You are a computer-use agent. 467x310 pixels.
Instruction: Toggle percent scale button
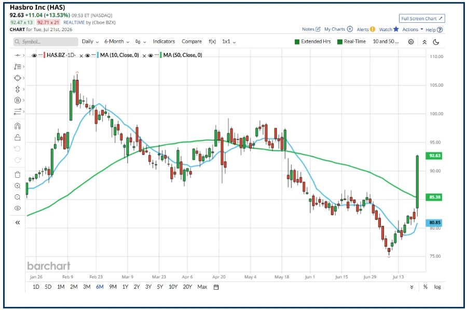point(425,287)
